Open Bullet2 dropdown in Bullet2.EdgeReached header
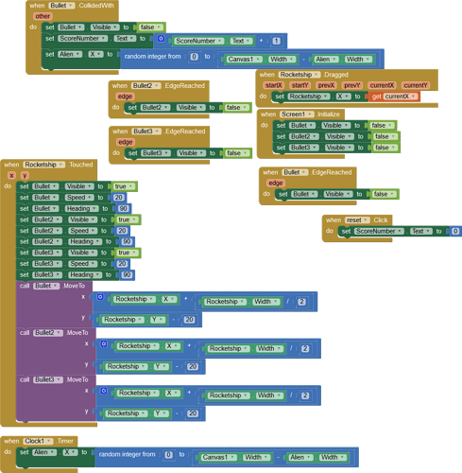Screen dimensions: 462x473 point(146,85)
